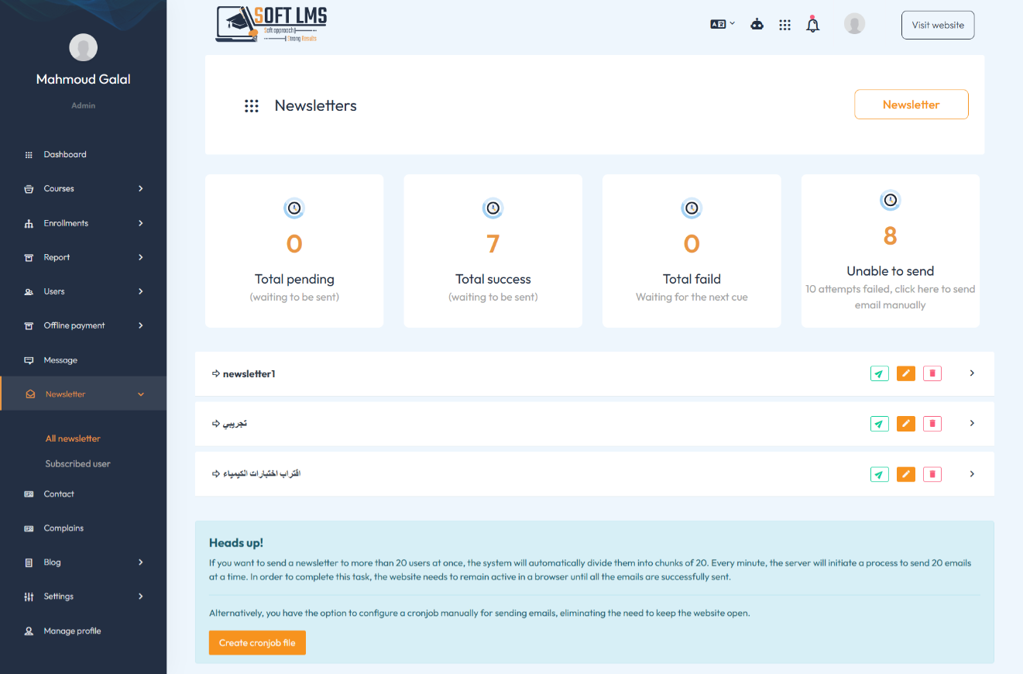This screenshot has width=1023, height=674.
Task: Edit the اقتراب اختبارات الكيمياء newsletter
Action: [905, 474]
